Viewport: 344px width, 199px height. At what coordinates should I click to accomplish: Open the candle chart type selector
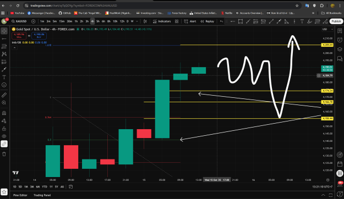pyautogui.click(x=145, y=21)
